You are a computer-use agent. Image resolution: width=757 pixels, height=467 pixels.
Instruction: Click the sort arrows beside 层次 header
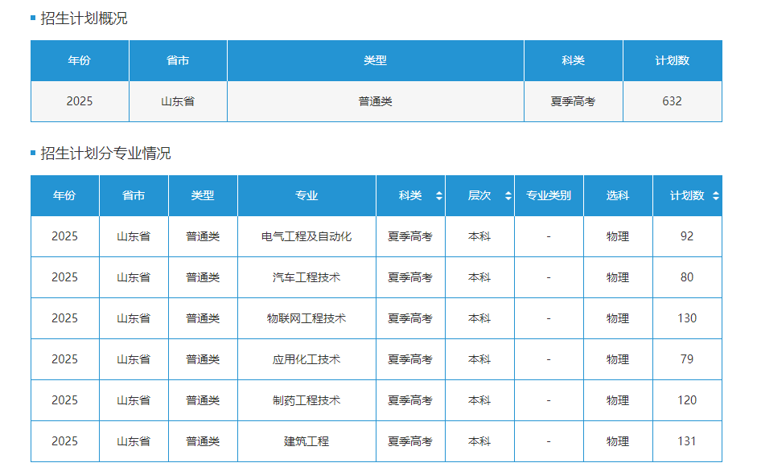[x=508, y=196]
